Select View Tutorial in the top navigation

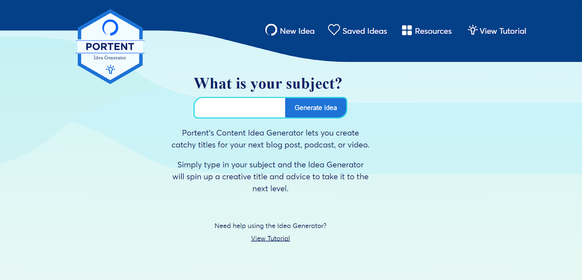[x=503, y=31]
